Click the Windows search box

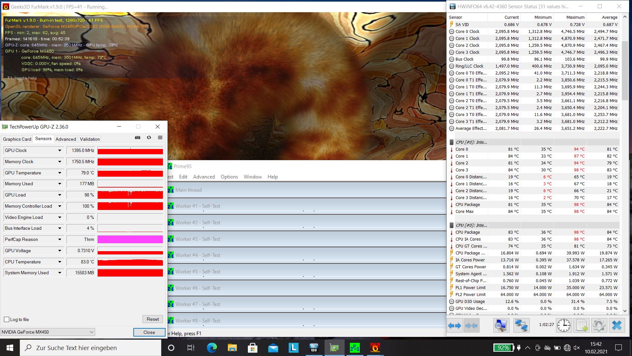(91, 348)
